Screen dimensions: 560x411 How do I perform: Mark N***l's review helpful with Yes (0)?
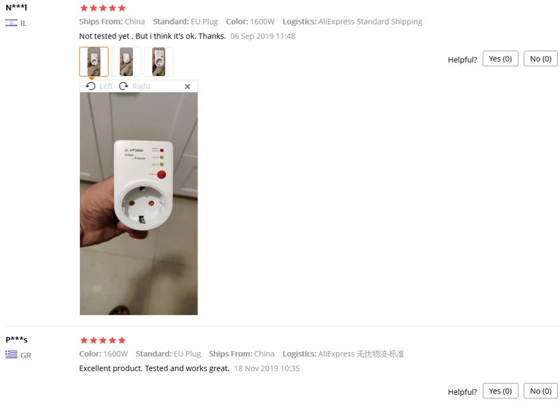coord(500,59)
